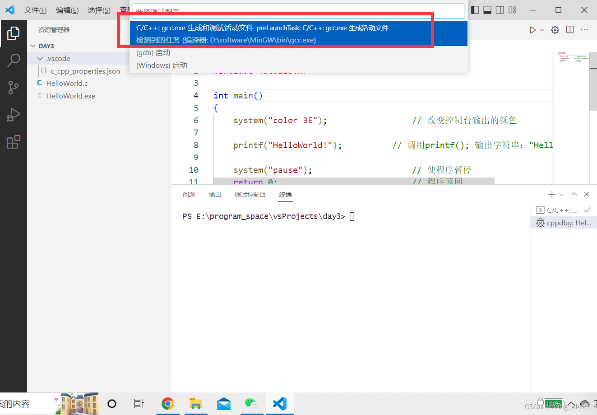The image size is (597, 415).
Task: Focus the 选择调试配置 input box
Action: tap(298, 11)
